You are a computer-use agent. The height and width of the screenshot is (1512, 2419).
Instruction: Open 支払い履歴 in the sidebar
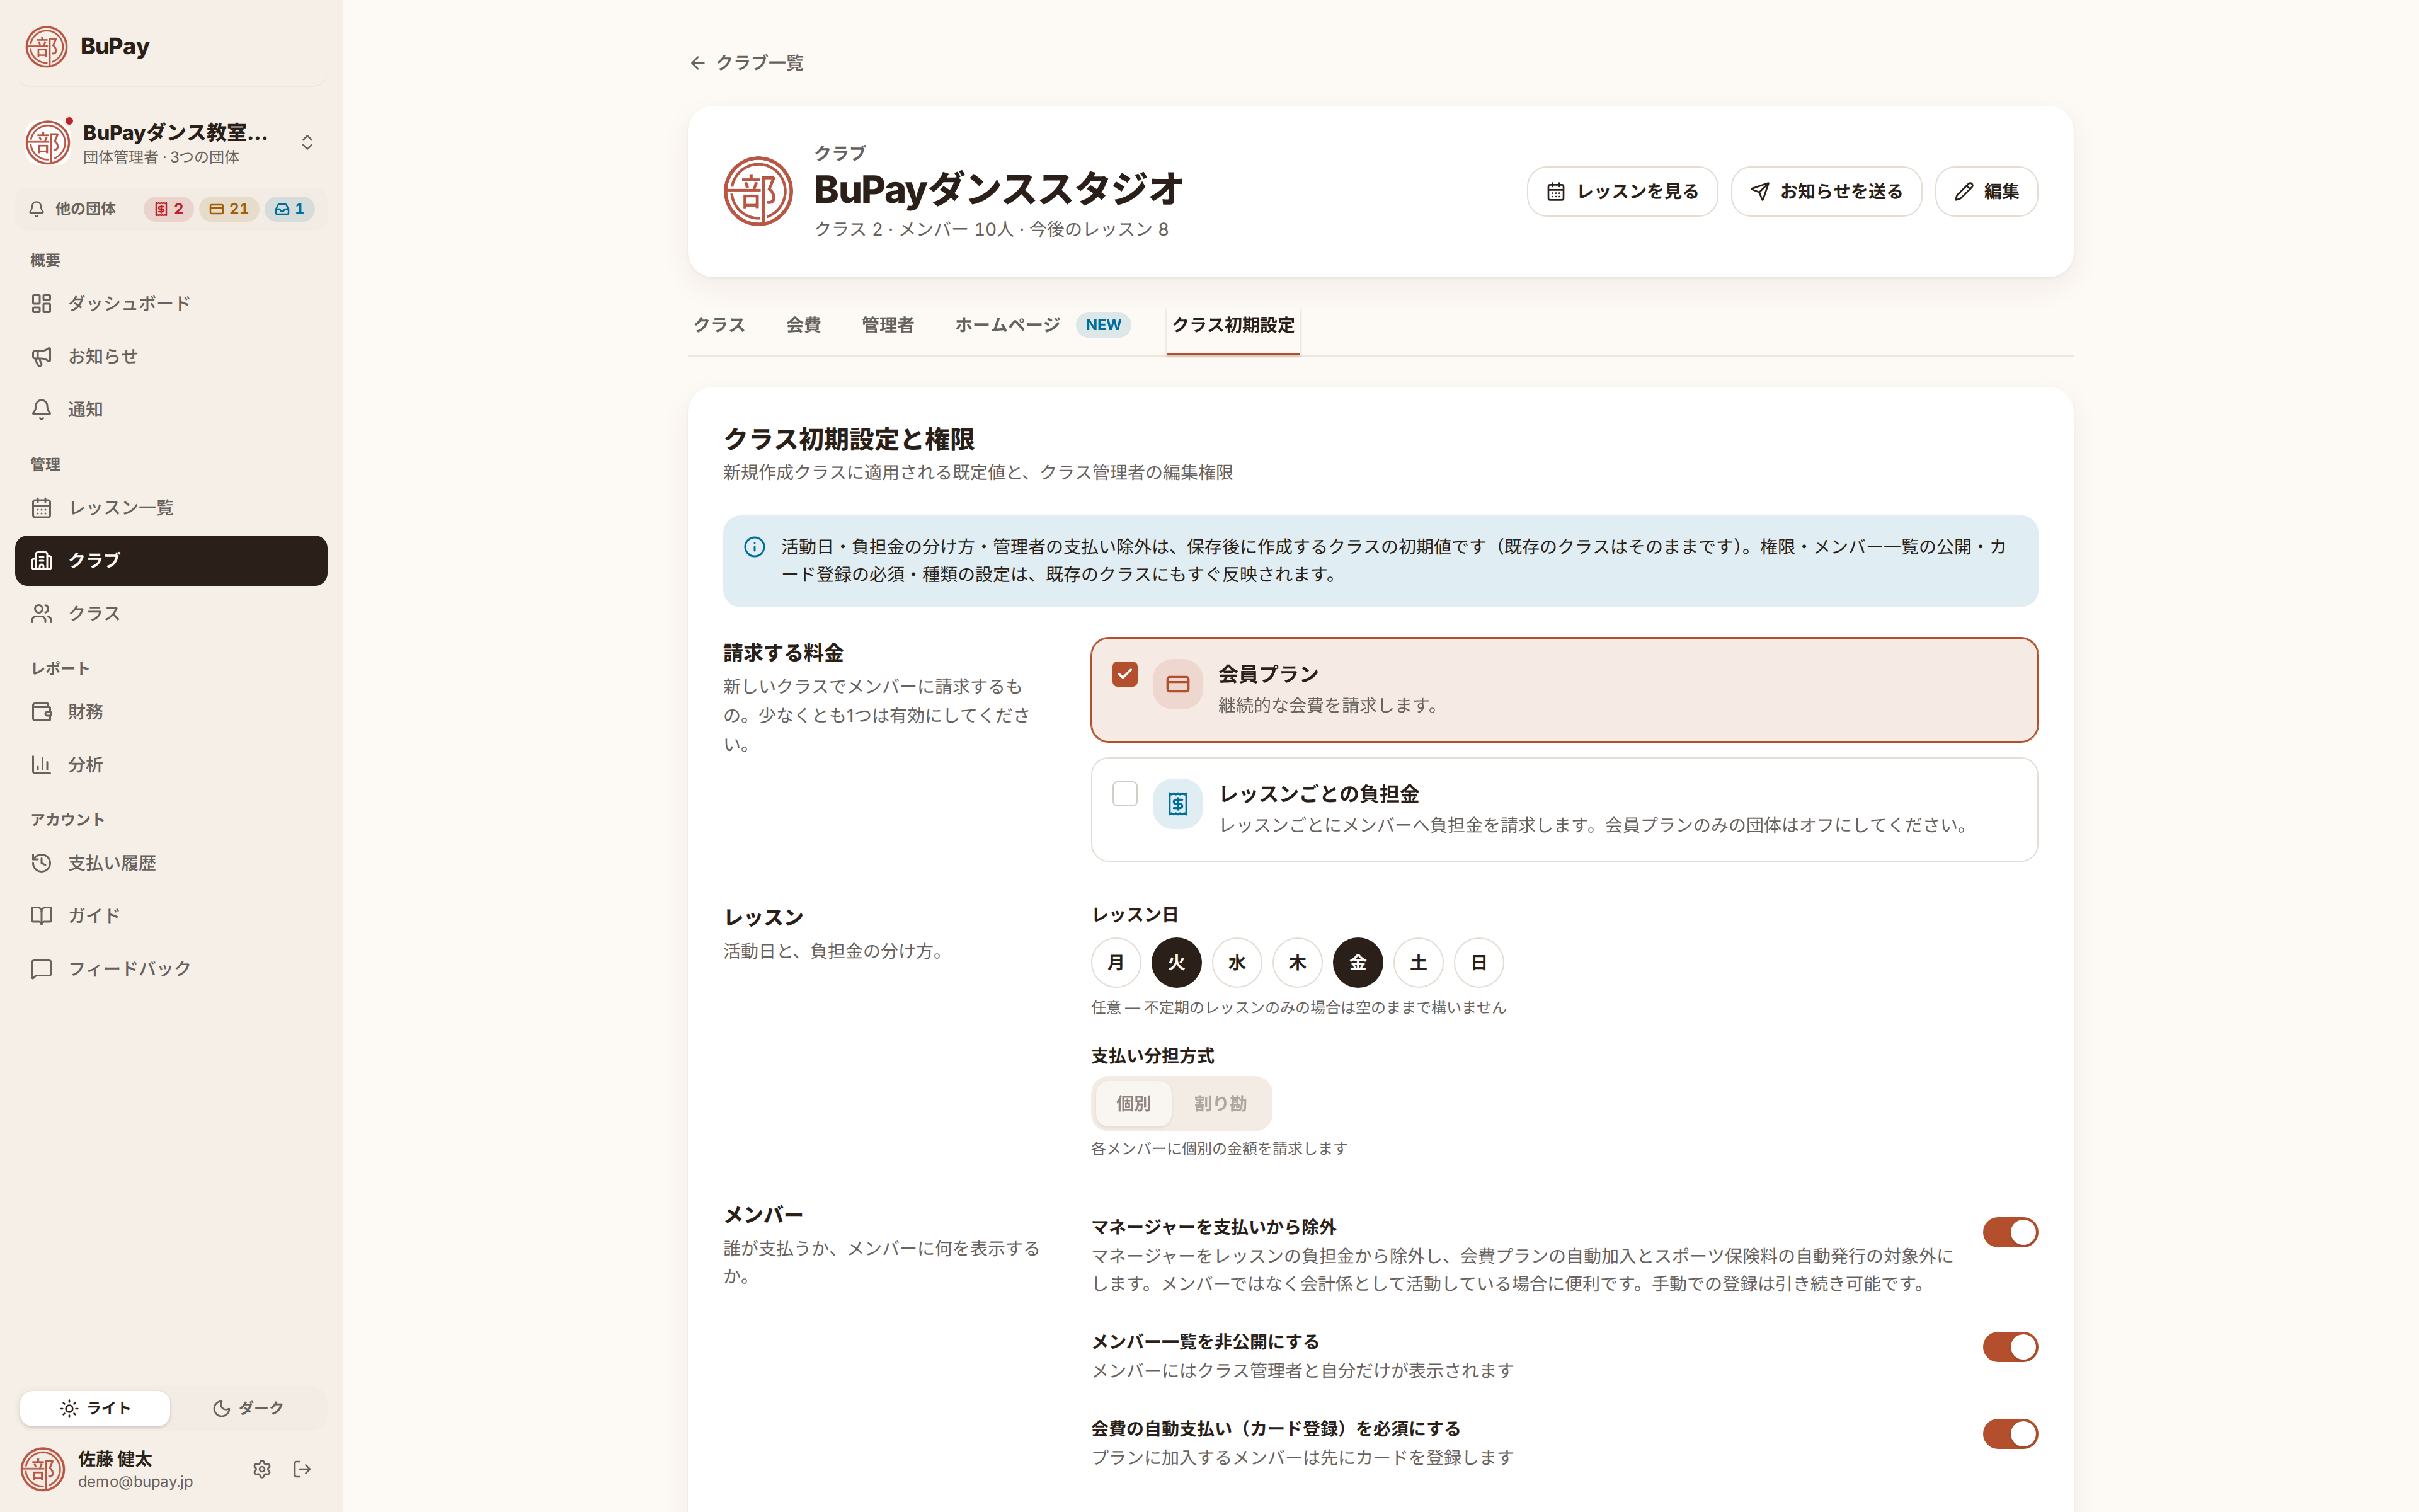pyautogui.click(x=171, y=863)
